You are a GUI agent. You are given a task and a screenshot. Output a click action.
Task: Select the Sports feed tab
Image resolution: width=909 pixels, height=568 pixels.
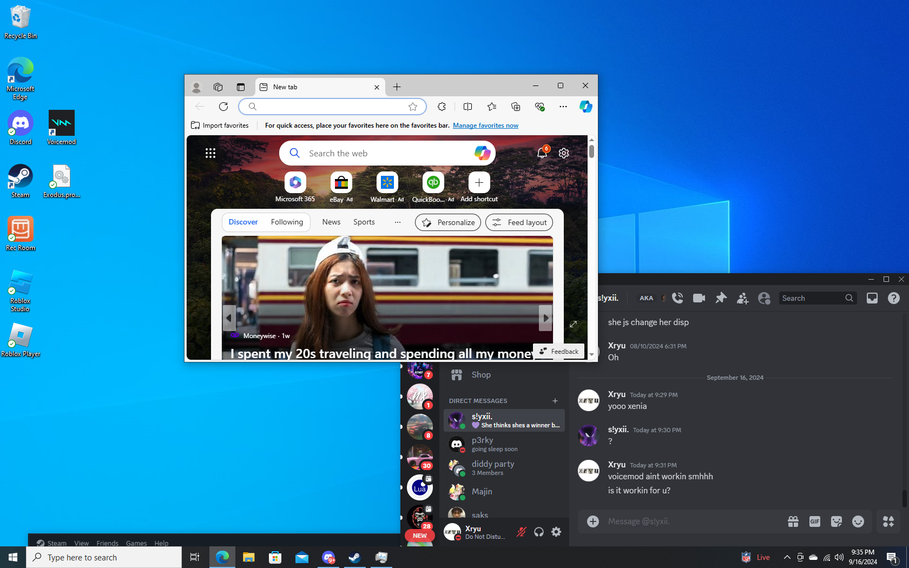(x=364, y=222)
